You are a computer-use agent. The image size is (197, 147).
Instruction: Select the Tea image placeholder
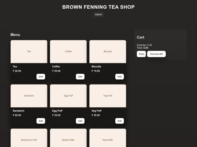pos(29,52)
